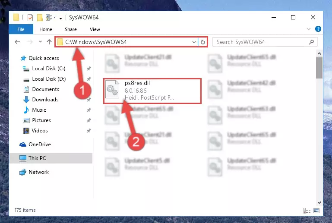Screen dimensions: 332x223
Task: Open the recent locations dropdown
Action: coord(40,42)
